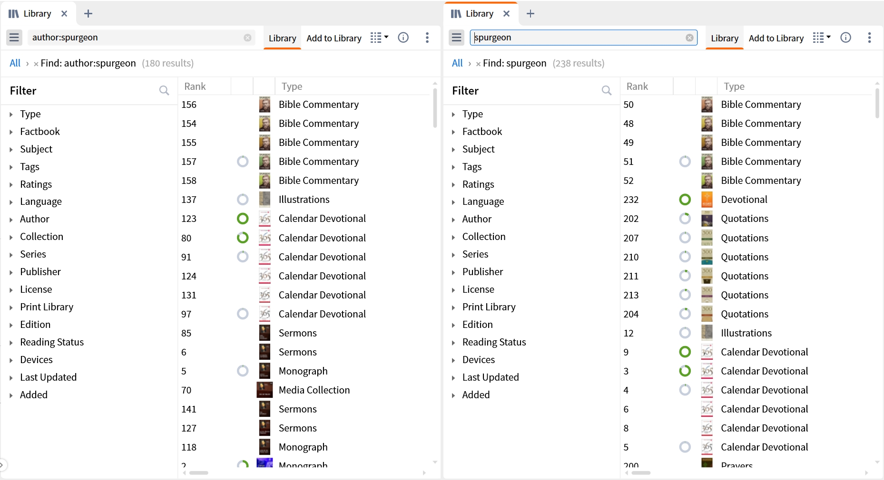
Task: Search filters using right Filter magnifier icon
Action: click(x=607, y=90)
